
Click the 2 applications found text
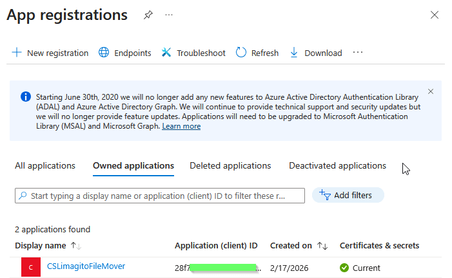(52, 229)
